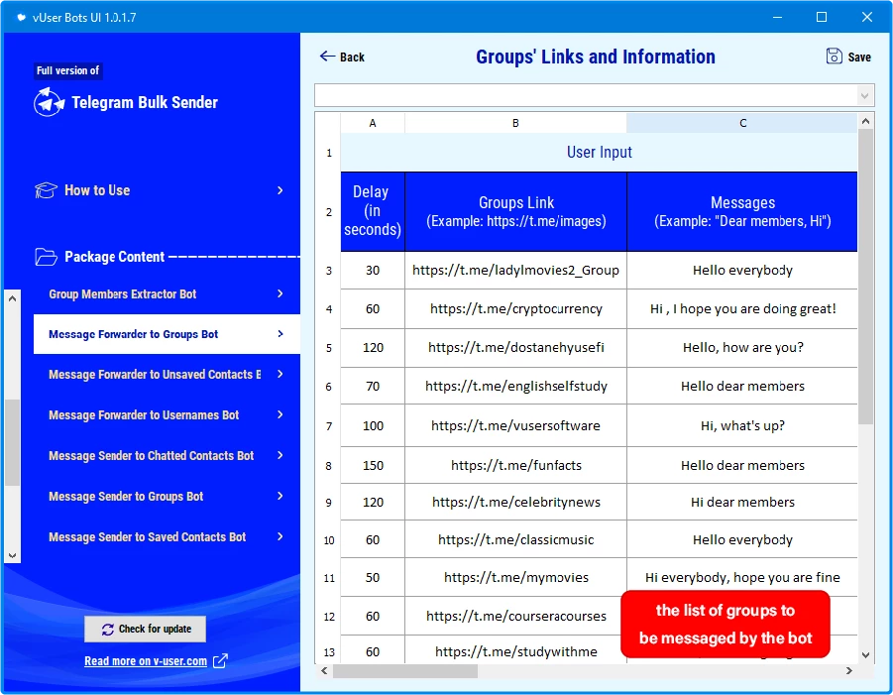Click the Save floppy disk icon
The height and width of the screenshot is (695, 893).
pos(834,56)
